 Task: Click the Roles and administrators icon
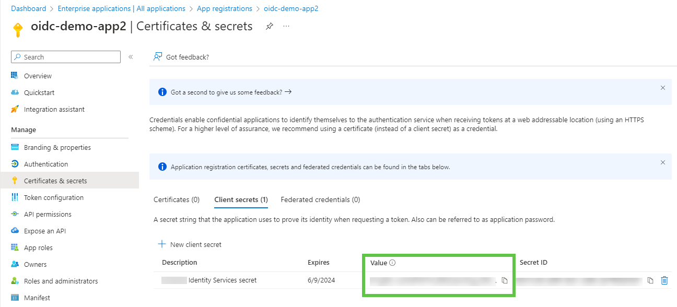(15, 281)
